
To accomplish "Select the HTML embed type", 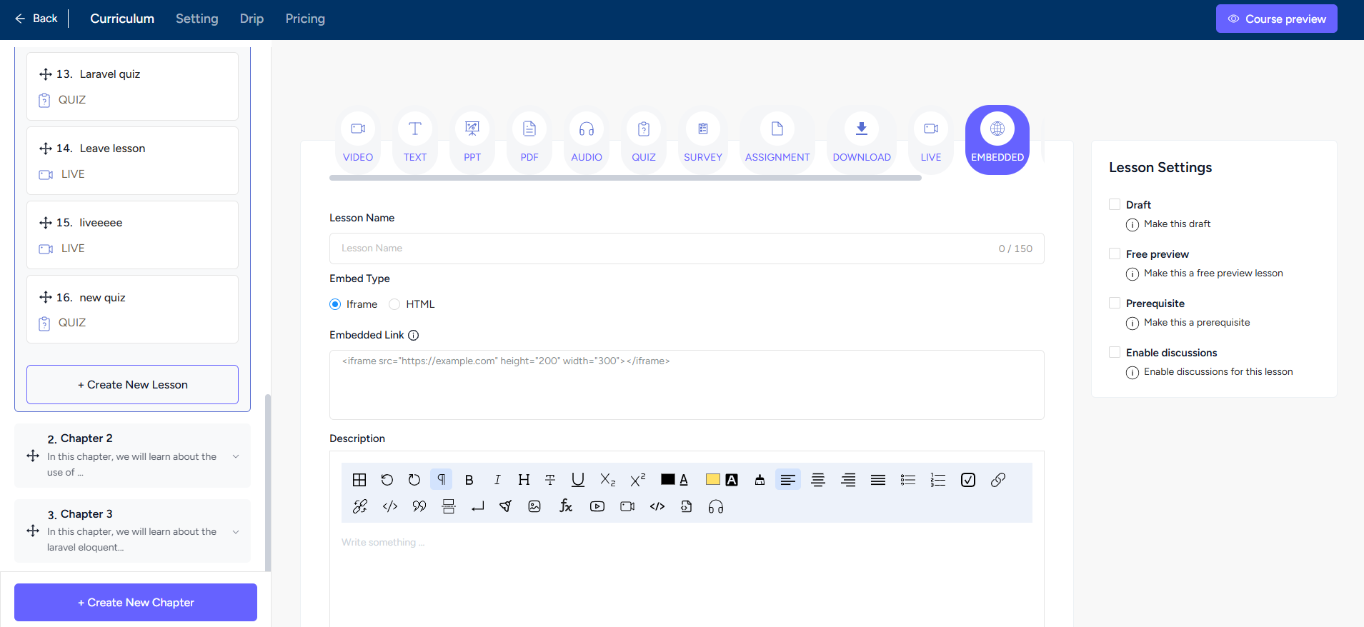I will click(394, 304).
